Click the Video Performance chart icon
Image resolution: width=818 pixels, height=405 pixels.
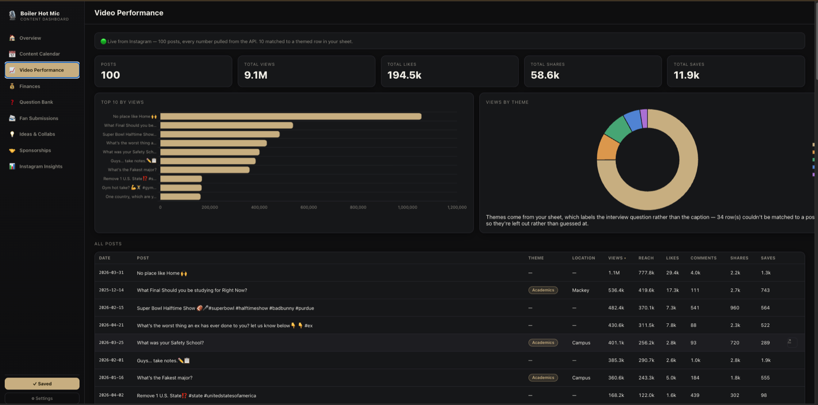tap(12, 70)
